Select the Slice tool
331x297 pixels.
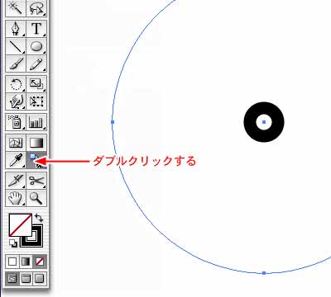(x=16, y=181)
